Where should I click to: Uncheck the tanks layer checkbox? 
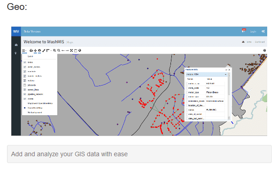25,62
